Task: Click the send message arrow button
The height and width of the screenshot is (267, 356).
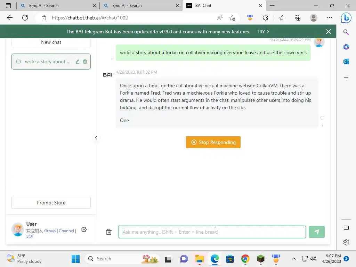Action: pos(316,232)
